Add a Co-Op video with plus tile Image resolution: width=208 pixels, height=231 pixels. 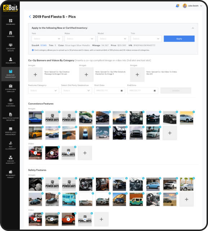coord(137,74)
